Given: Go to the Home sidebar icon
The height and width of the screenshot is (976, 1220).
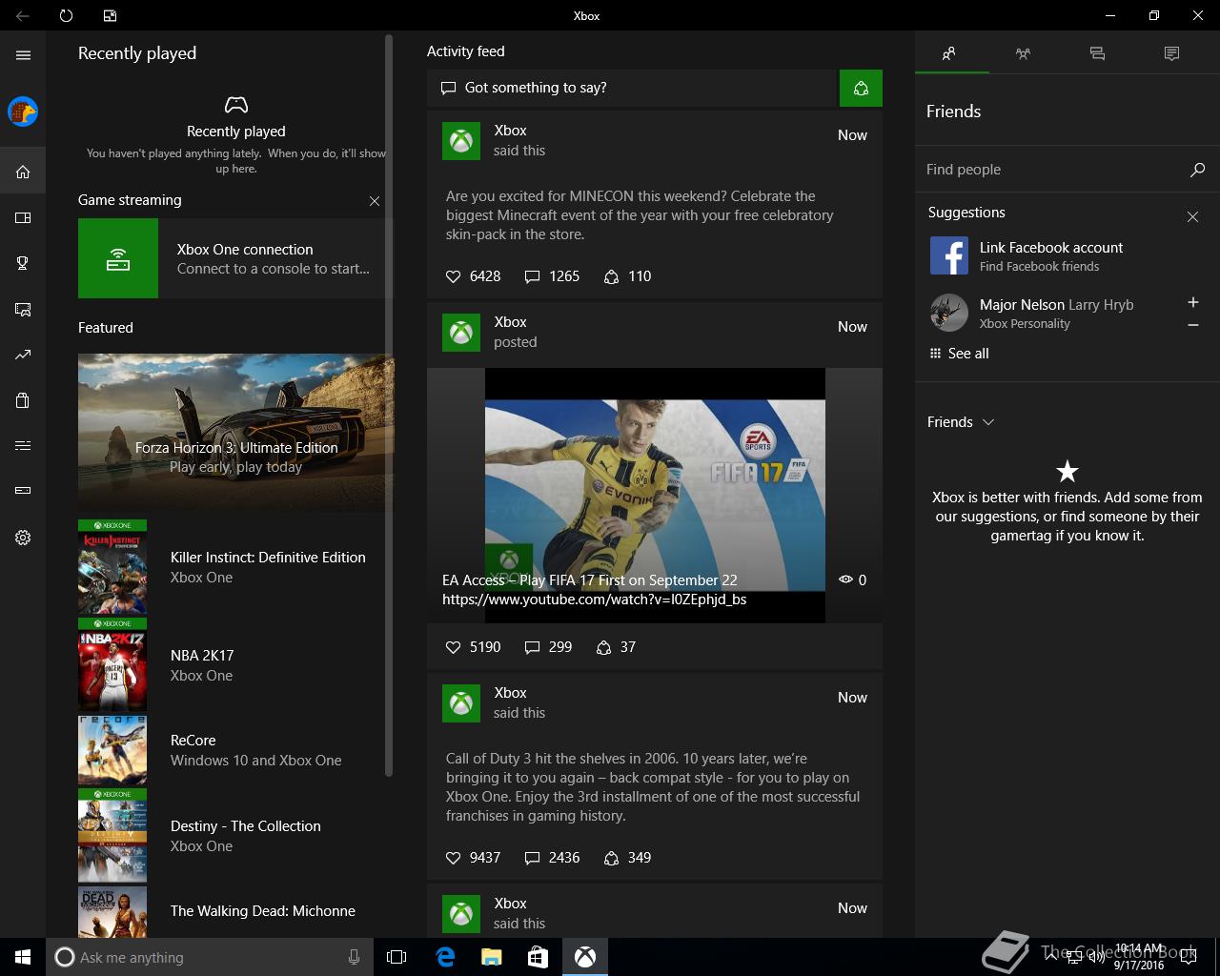Looking at the screenshot, I should pyautogui.click(x=23, y=172).
